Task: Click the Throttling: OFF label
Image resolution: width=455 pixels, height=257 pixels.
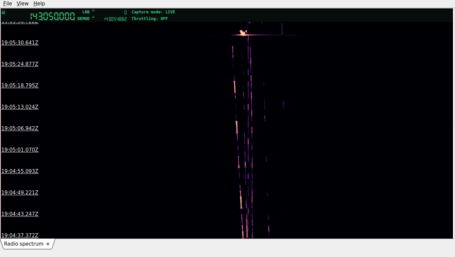Action: (150, 19)
